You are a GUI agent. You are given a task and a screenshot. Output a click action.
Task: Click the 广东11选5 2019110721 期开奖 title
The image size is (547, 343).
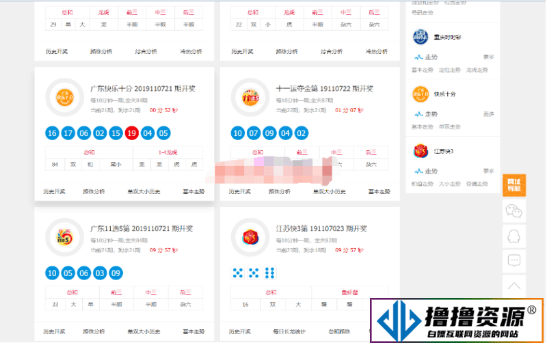[142, 229]
